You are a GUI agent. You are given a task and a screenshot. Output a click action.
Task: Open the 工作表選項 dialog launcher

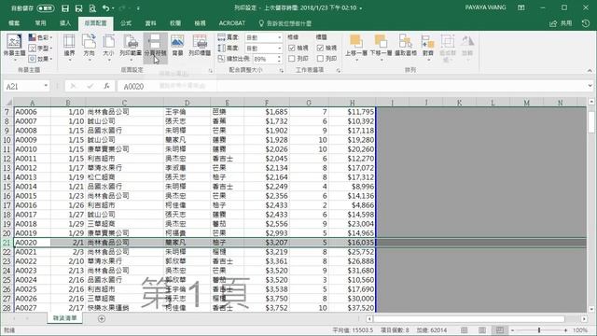338,71
